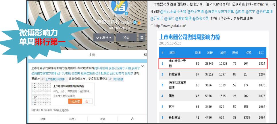This screenshot has height=124, width=277.
Task: Expand the post options chevron
Action: point(143,66)
